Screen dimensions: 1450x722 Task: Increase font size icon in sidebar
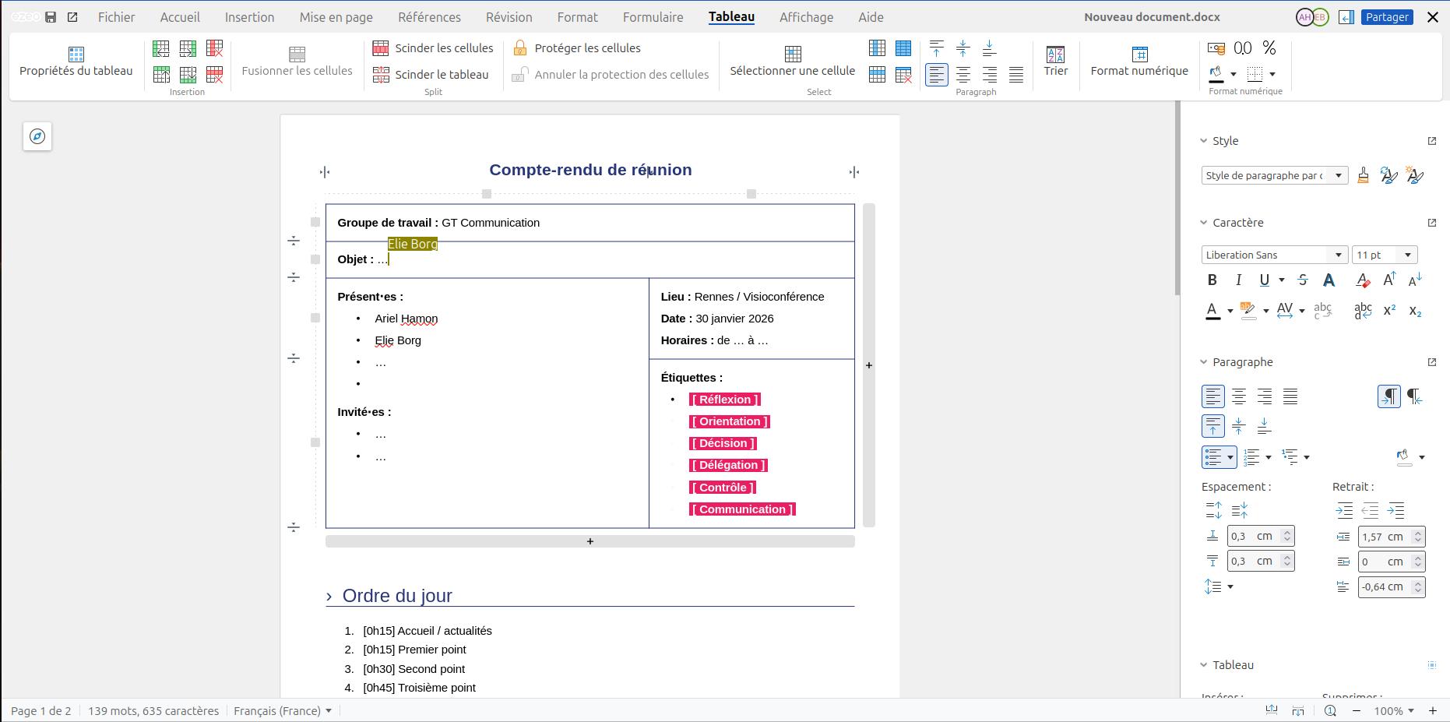[x=1389, y=280]
